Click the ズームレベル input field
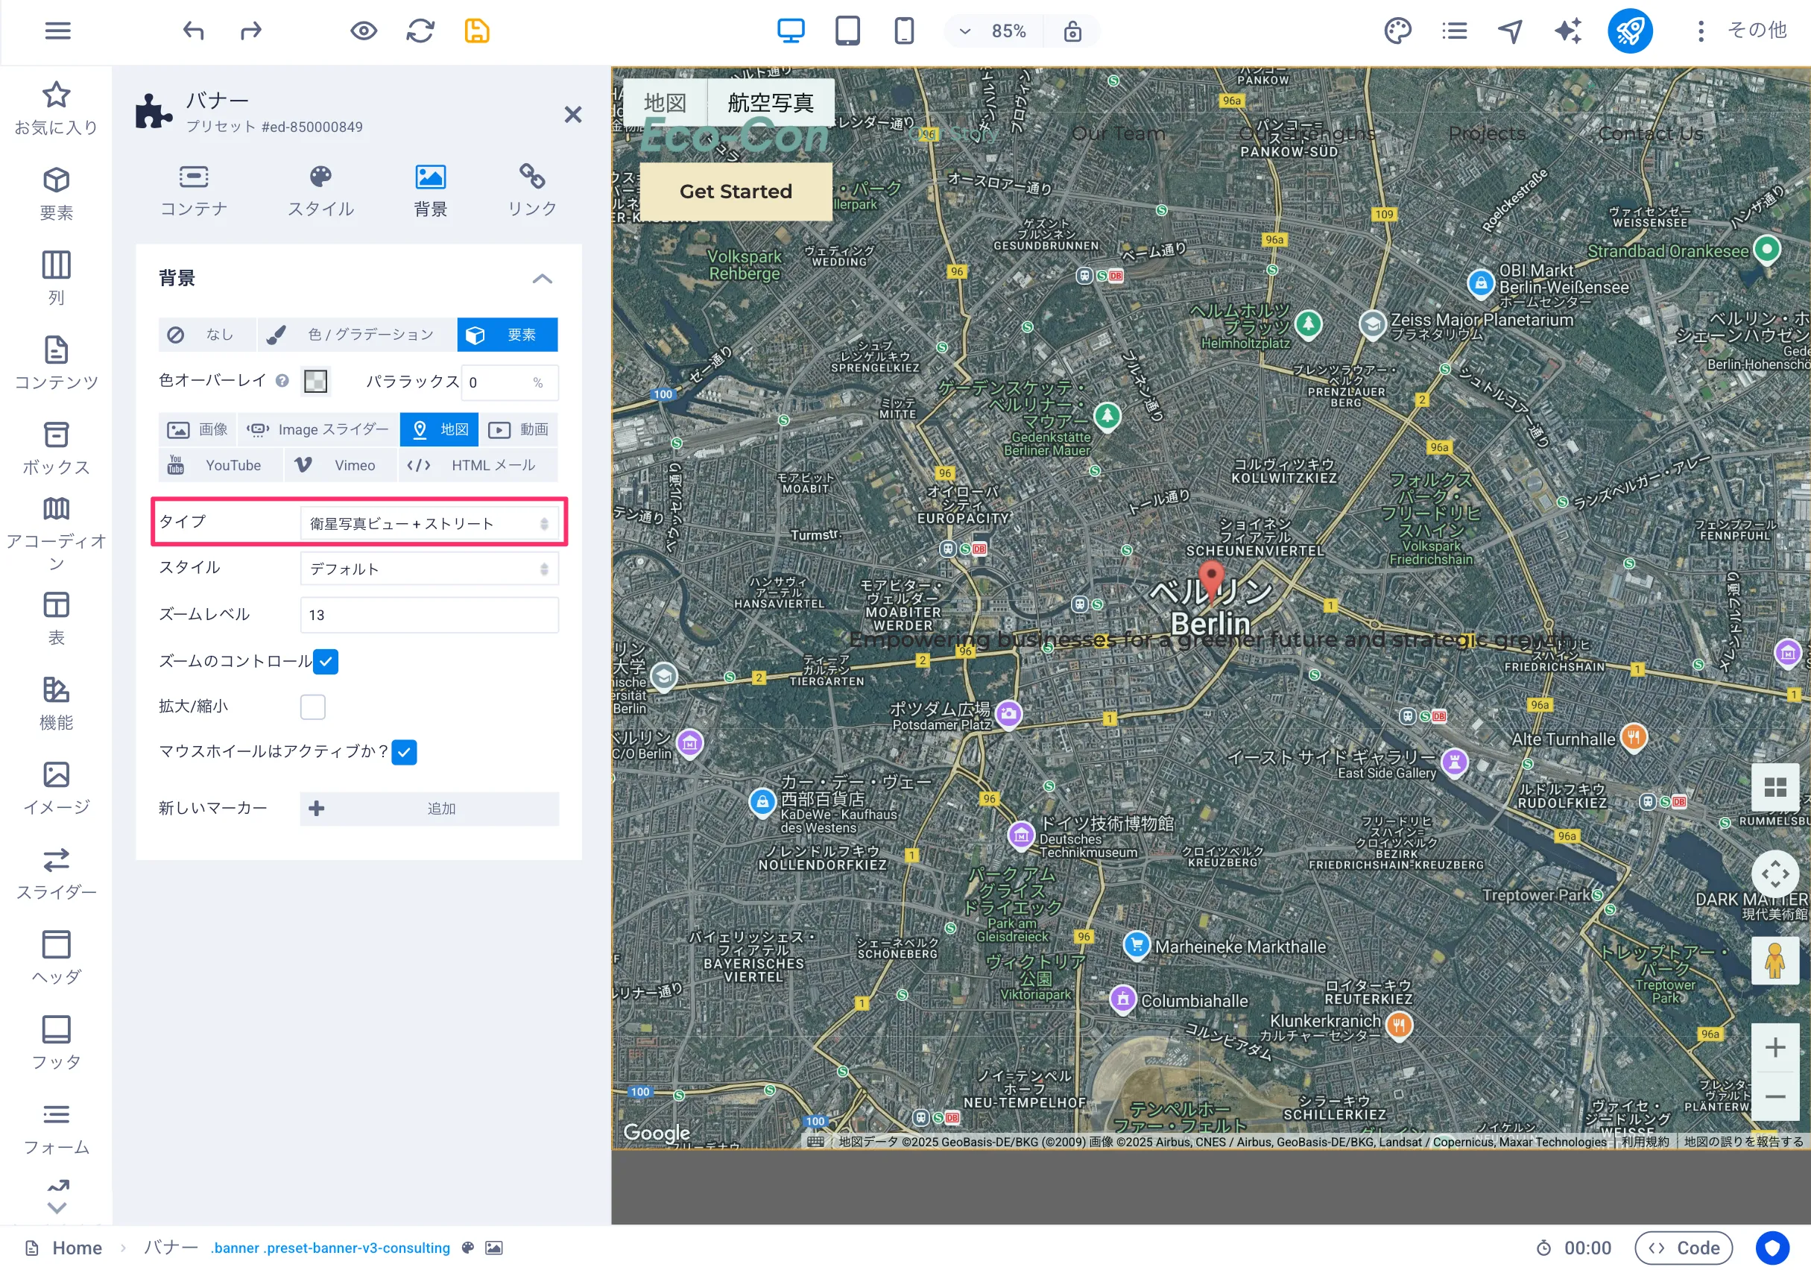 pos(429,614)
